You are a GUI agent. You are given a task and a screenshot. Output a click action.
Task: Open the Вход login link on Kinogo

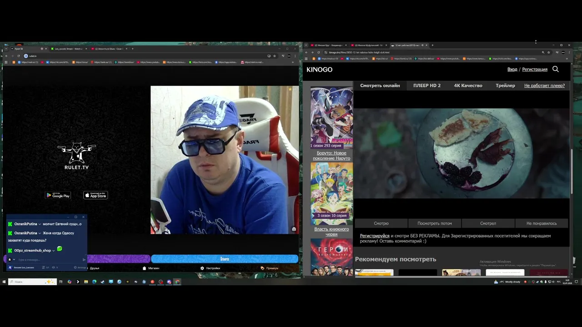tap(512, 69)
